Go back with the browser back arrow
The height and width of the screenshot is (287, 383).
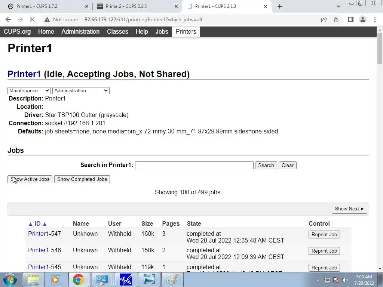tap(8, 19)
